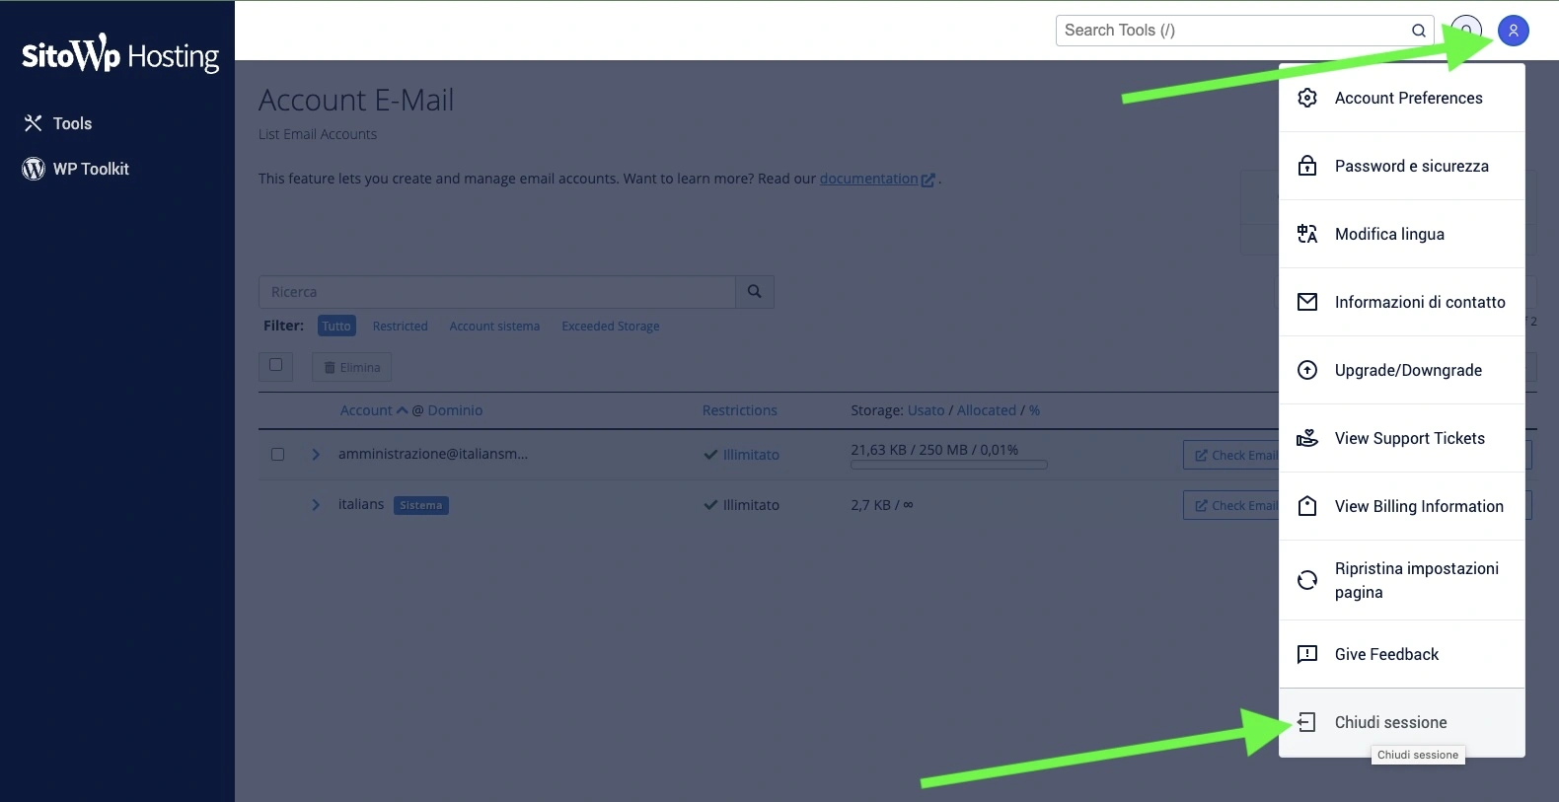
Task: Click the billing tag icon beside View Billing Information
Action: (1307, 506)
